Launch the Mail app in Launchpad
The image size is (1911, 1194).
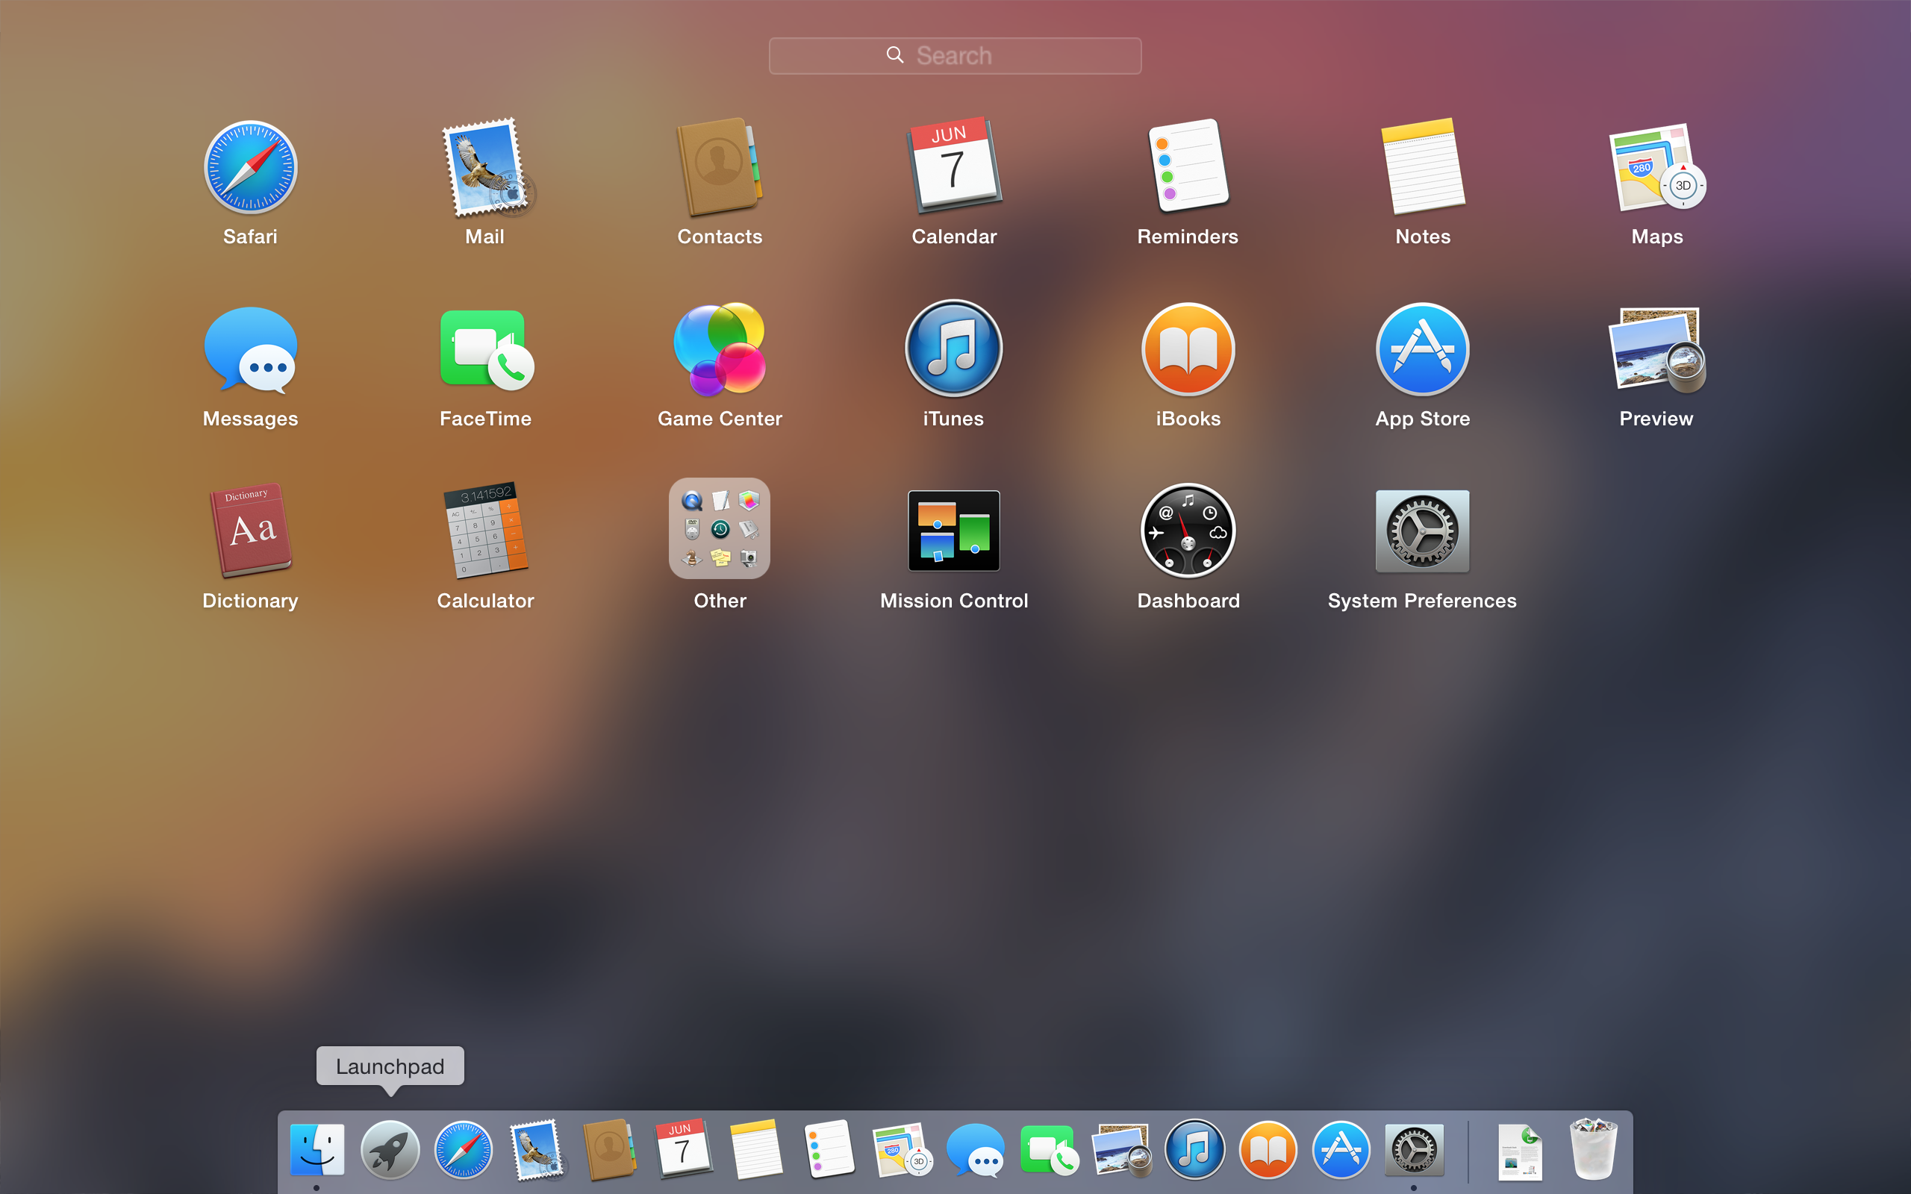click(x=487, y=167)
